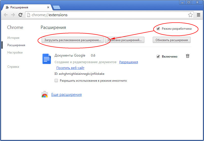The width and height of the screenshot is (204, 141).
Task: Click Загрузить распакованное расширение button
Action: pyautogui.click(x=73, y=40)
